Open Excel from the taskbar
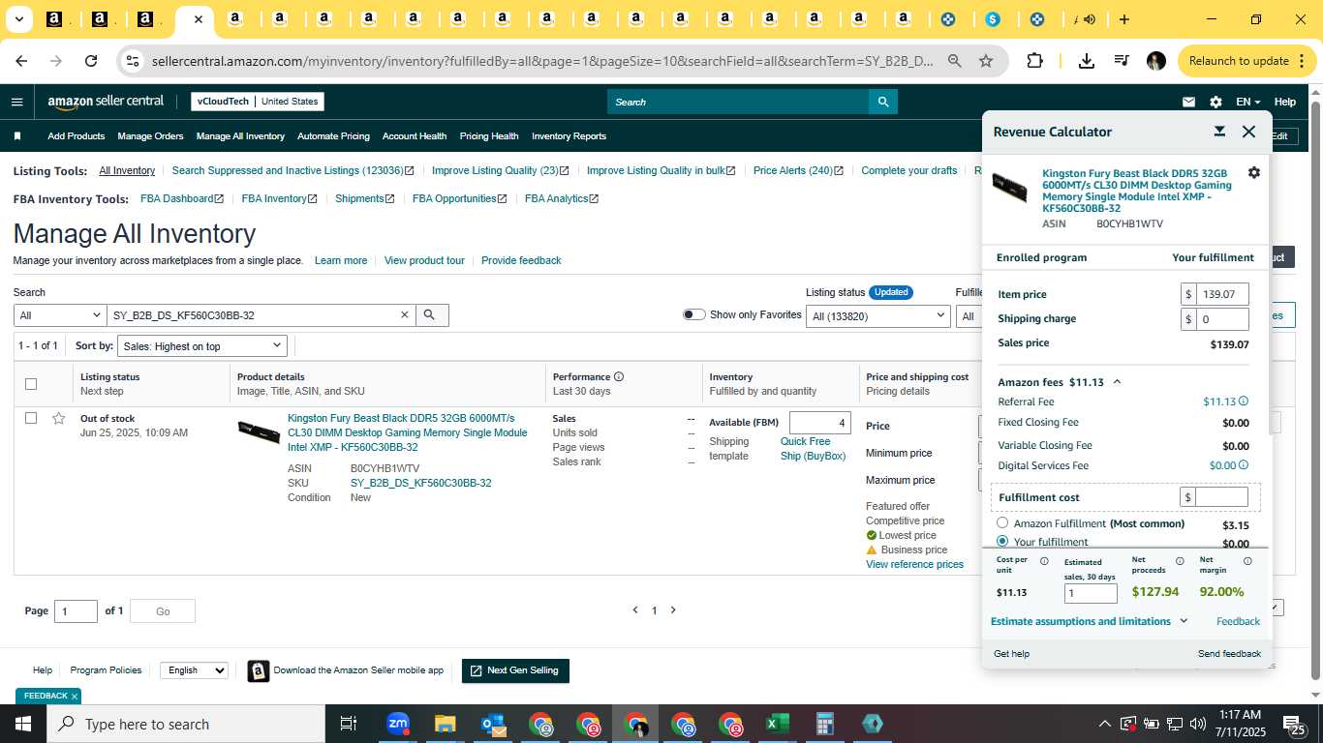1323x743 pixels. (777, 724)
